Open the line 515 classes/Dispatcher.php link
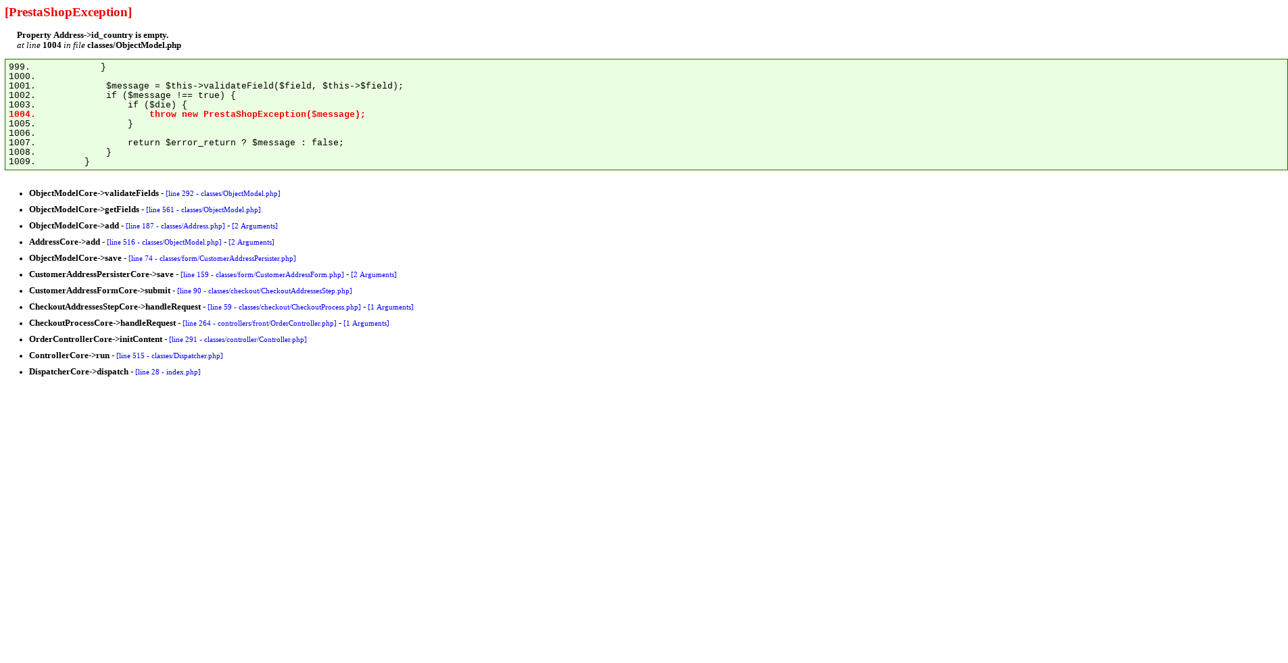Screen dimensions: 1288x663 coord(170,356)
